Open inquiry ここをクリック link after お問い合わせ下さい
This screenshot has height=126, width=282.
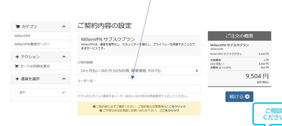pos(169,111)
